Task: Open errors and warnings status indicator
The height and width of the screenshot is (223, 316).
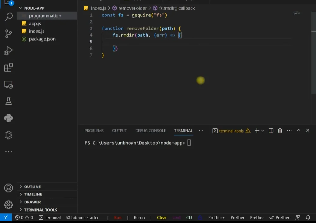Action: pyautogui.click(x=24, y=217)
